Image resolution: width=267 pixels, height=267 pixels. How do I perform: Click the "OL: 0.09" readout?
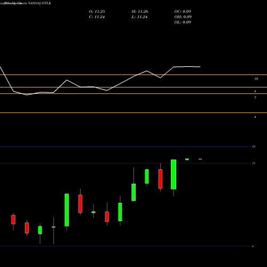pos(183,22)
